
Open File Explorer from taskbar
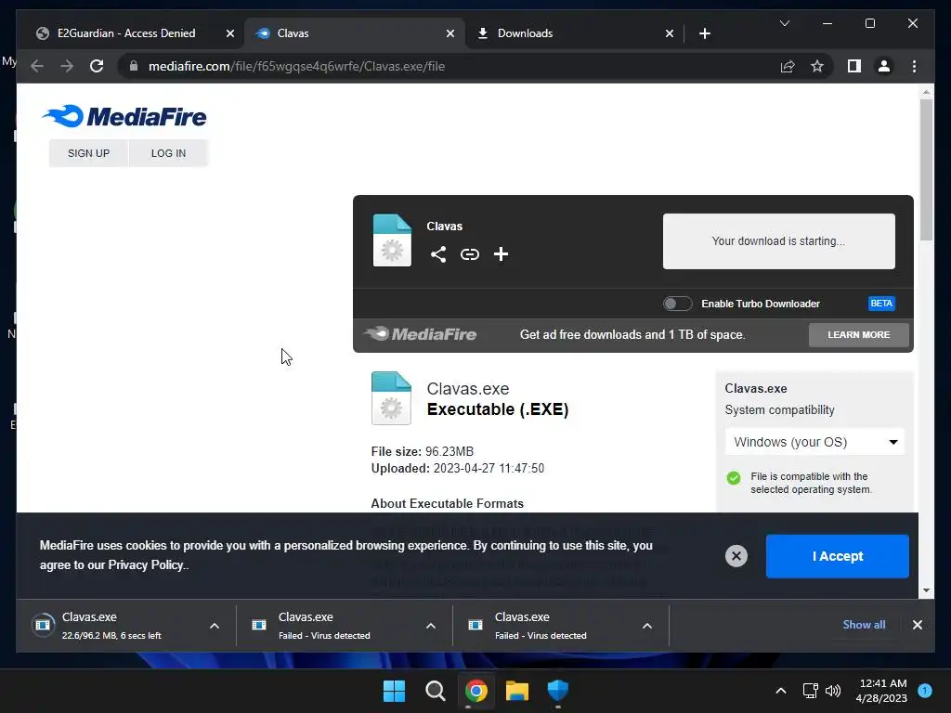click(x=517, y=691)
